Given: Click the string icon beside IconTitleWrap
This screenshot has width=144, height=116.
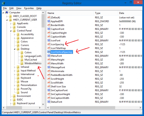Looking at the screenshot, I should click(49, 48).
